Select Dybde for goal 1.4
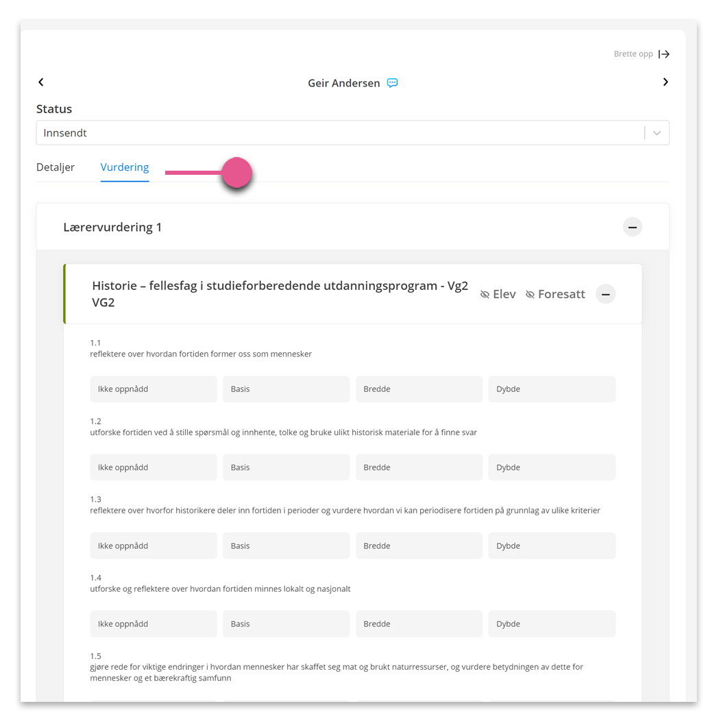This screenshot has height=717, width=719. click(x=552, y=624)
